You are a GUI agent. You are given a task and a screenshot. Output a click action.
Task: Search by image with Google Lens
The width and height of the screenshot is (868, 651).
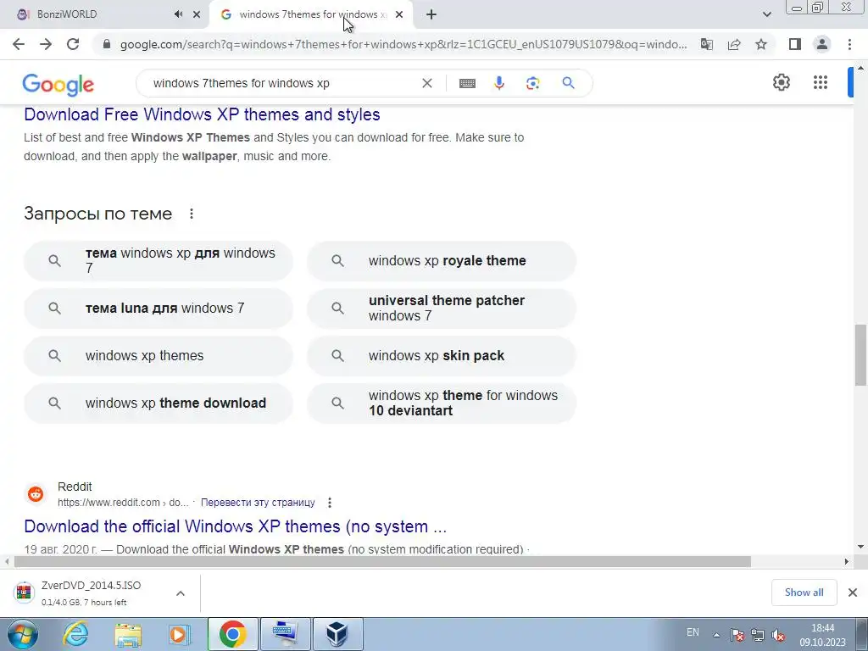pyautogui.click(x=532, y=83)
